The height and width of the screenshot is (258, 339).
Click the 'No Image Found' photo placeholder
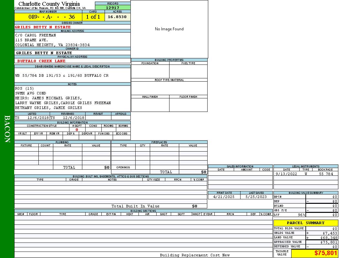coord(169,29)
